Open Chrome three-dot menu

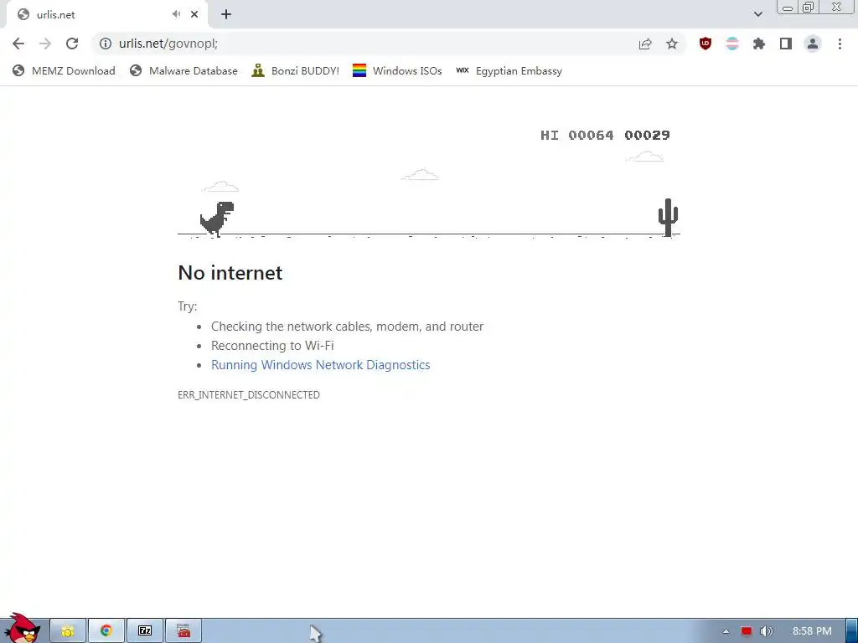840,44
